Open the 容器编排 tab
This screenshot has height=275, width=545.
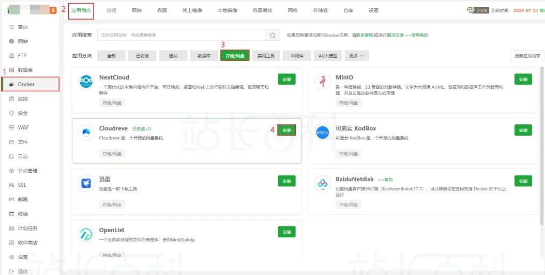pos(262,10)
